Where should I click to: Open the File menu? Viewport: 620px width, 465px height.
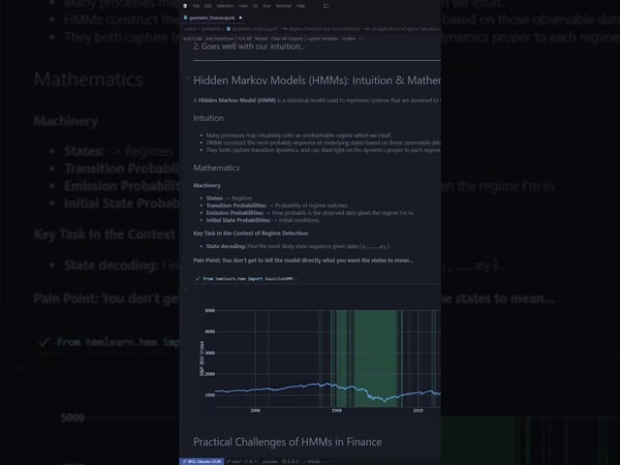pos(196,6)
